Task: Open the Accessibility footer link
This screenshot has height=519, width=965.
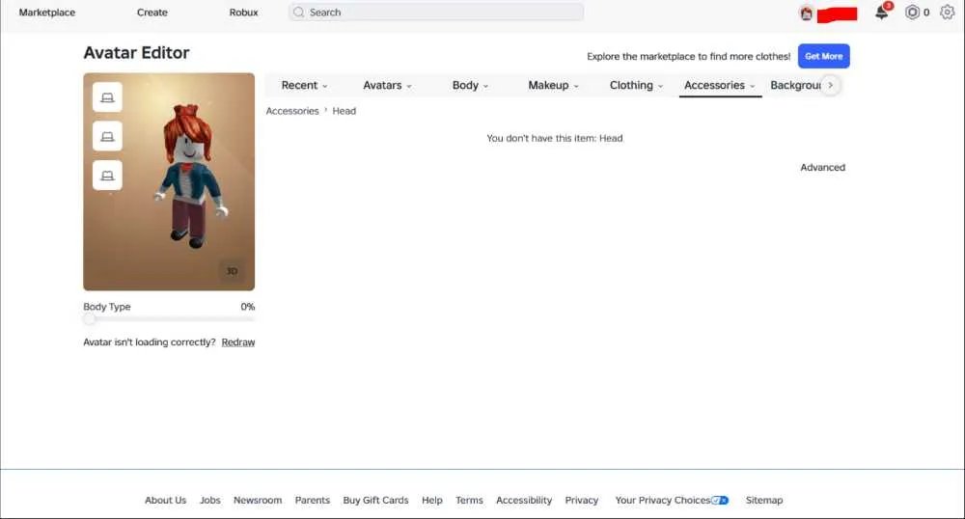Action: [524, 501]
